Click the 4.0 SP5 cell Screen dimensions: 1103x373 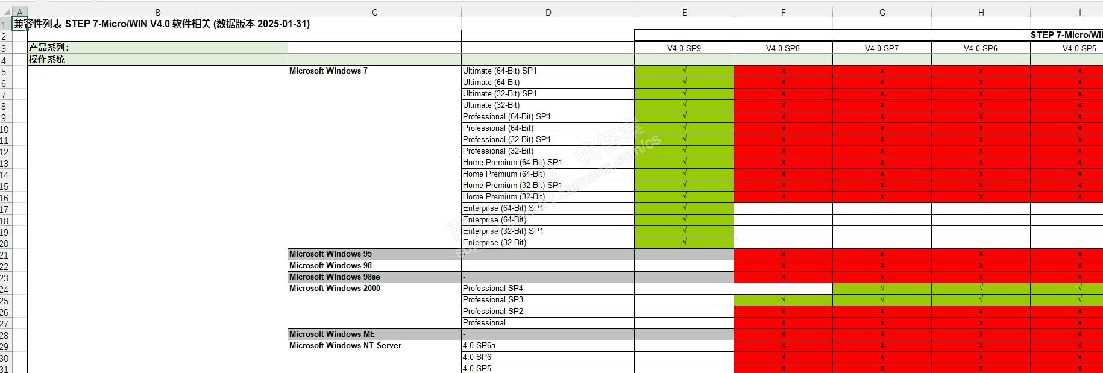(x=548, y=368)
